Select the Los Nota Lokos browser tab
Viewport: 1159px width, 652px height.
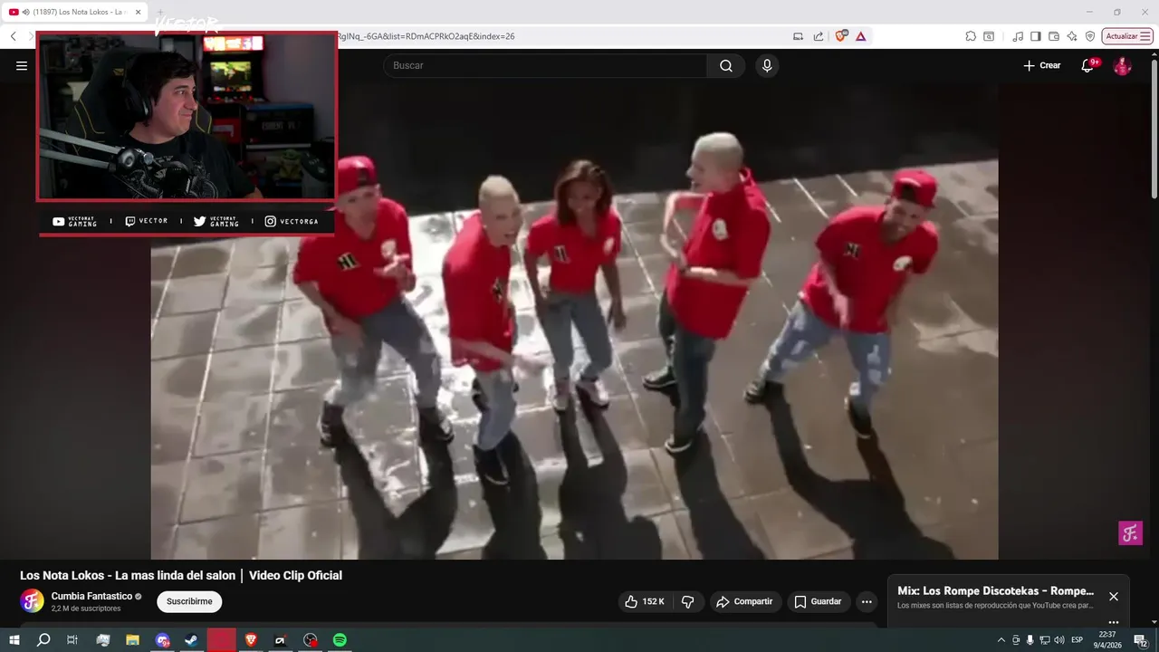(x=76, y=12)
